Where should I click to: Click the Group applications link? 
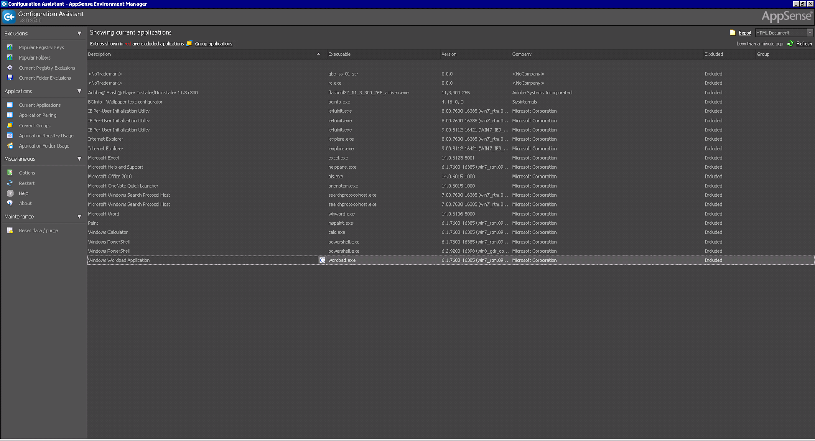(213, 44)
